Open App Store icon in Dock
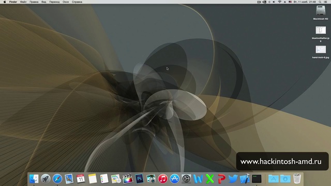 click(x=175, y=179)
